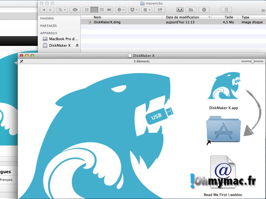Click the Get Info toolbar icon
Screen dimensions: 266x199
(204, 10)
